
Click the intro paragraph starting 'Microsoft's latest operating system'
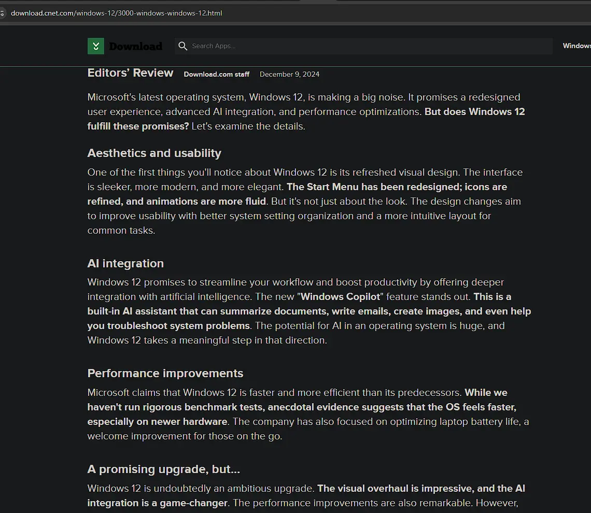point(306,112)
